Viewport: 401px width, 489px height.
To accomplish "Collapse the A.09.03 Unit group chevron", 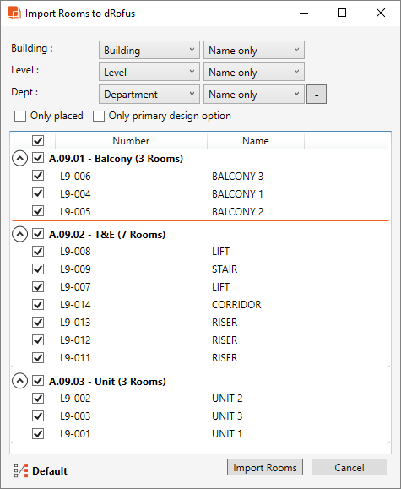I will [x=19, y=381].
